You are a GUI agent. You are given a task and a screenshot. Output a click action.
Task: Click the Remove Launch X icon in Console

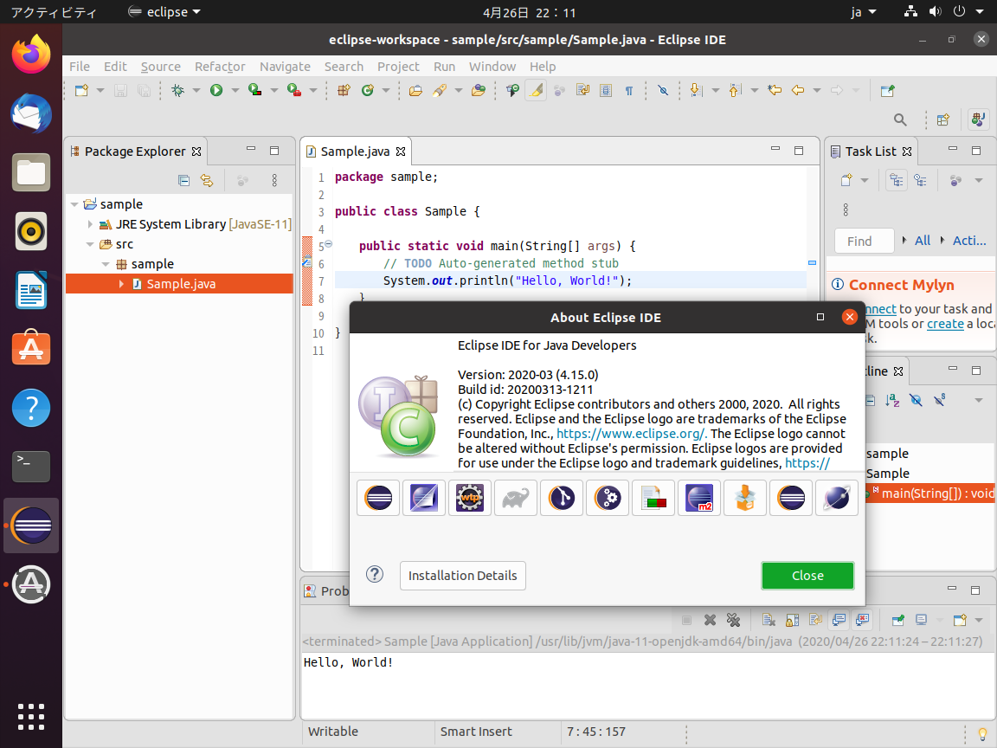pyautogui.click(x=711, y=620)
